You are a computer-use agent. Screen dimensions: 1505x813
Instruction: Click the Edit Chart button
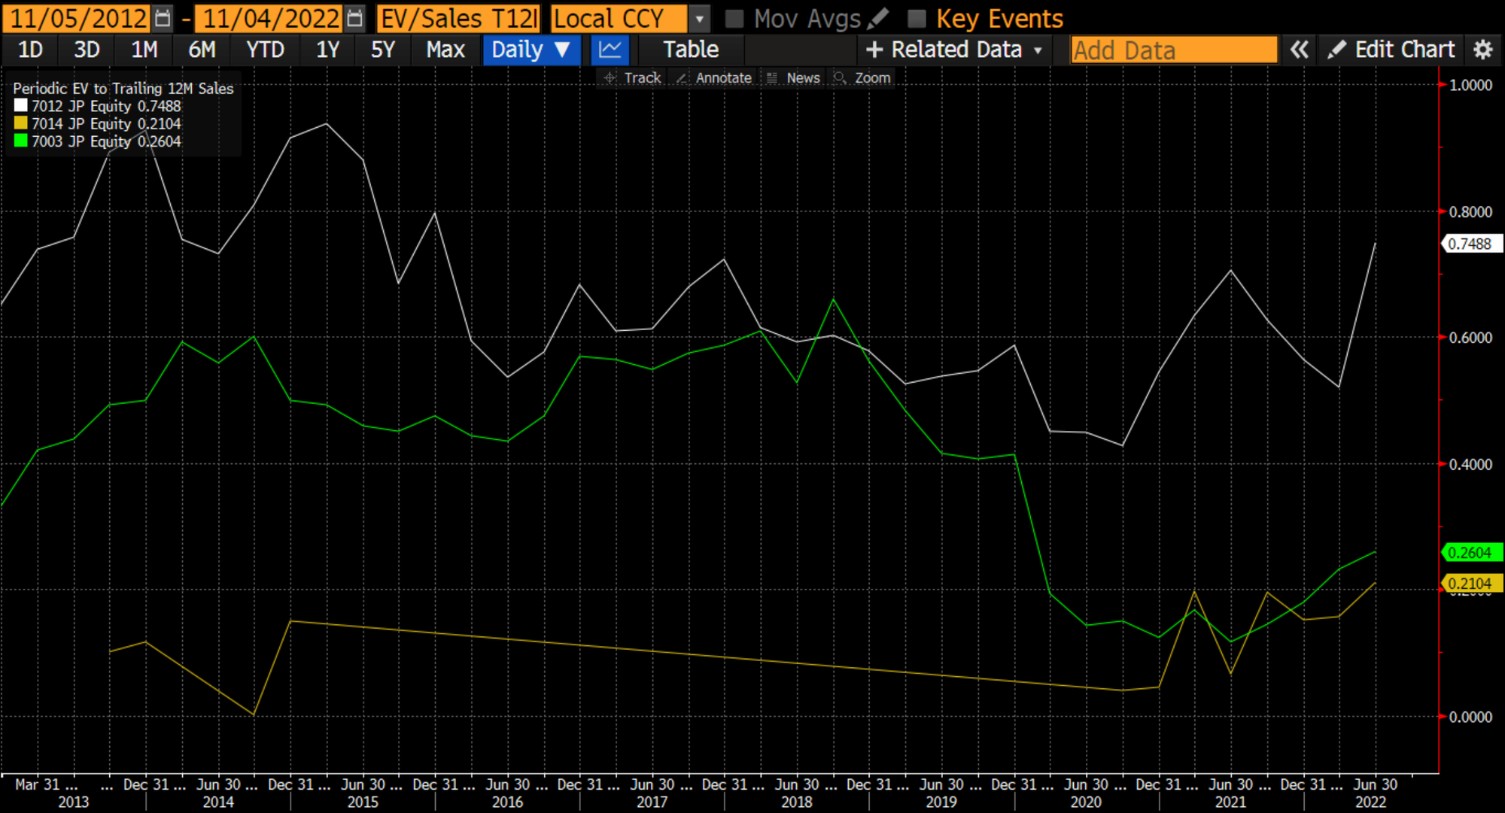[x=1391, y=50]
